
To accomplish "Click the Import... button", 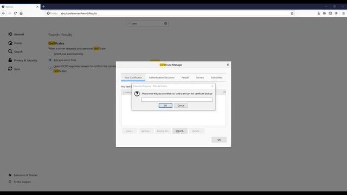I will coord(180,131).
